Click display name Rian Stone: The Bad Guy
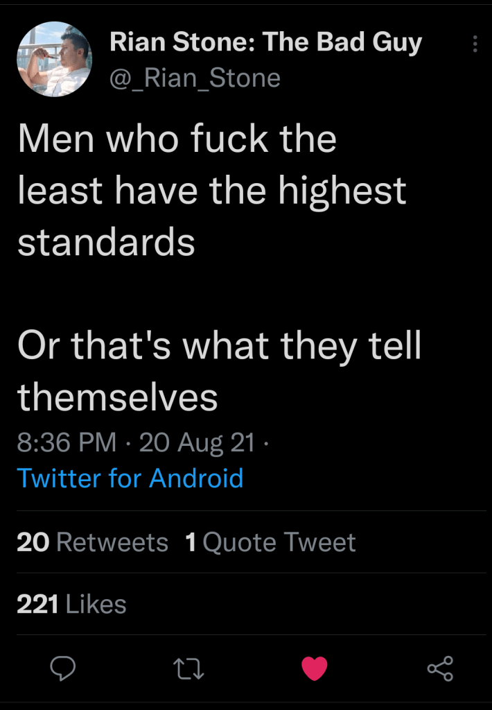 click(265, 42)
